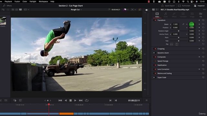Adjust the Pitch slider
Image resolution: width=207 pixels, height=116 pixels.
179,37
